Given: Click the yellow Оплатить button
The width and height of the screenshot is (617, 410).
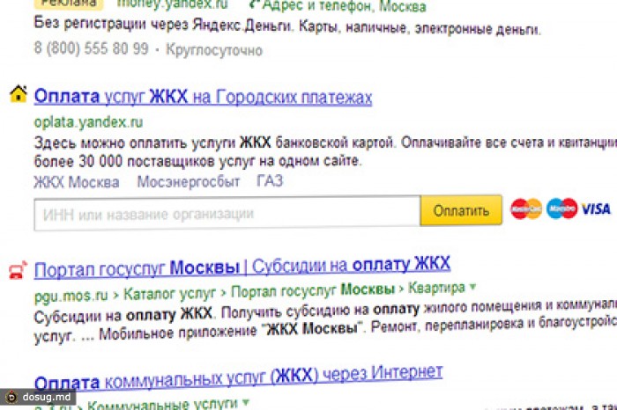Looking at the screenshot, I should point(461,210).
